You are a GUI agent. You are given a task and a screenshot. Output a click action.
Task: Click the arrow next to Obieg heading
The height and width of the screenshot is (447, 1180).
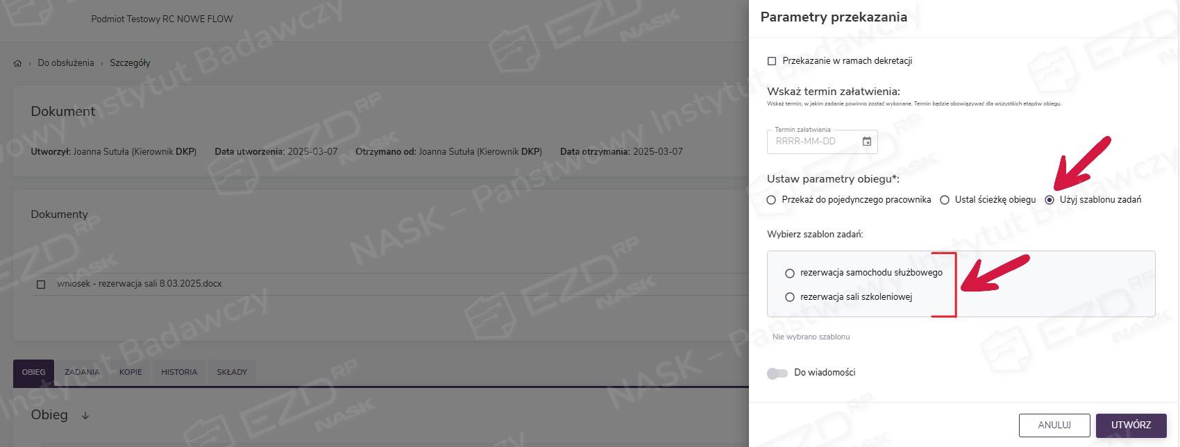coord(85,416)
